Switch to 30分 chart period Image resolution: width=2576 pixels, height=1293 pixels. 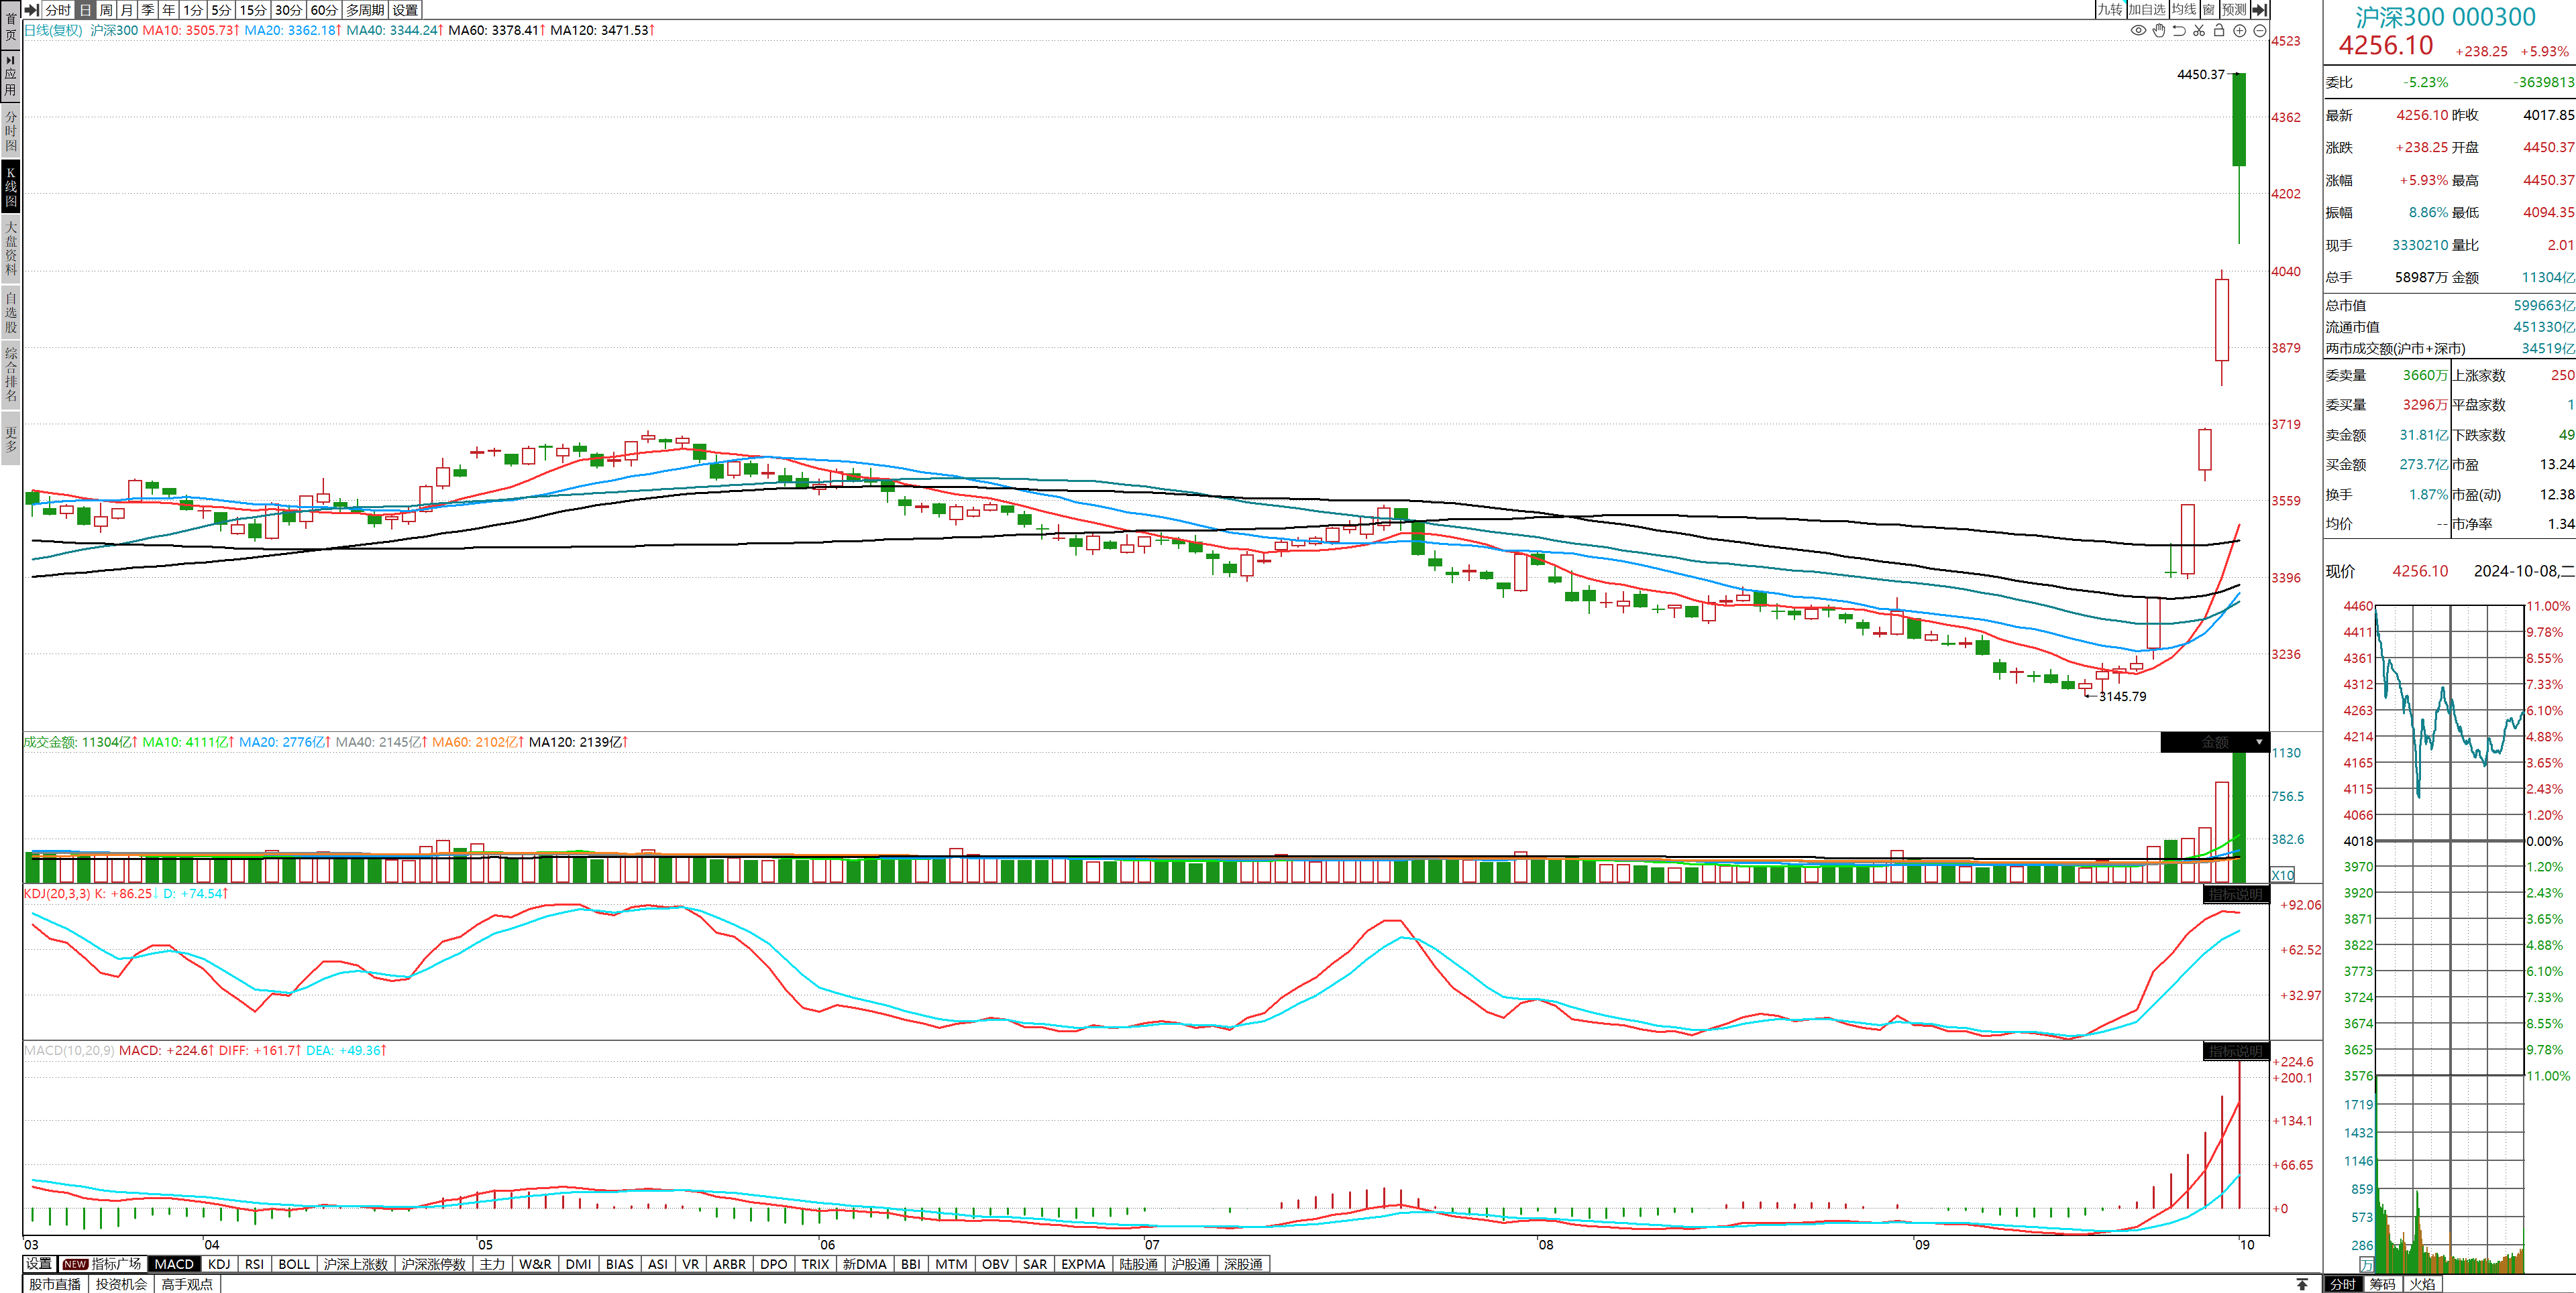289,9
